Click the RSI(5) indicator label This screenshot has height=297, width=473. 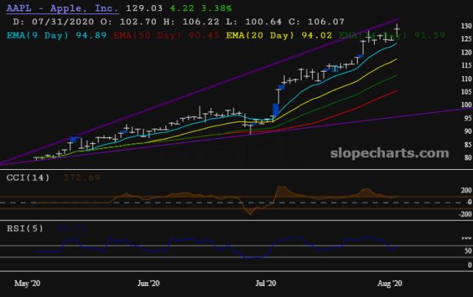pos(25,228)
